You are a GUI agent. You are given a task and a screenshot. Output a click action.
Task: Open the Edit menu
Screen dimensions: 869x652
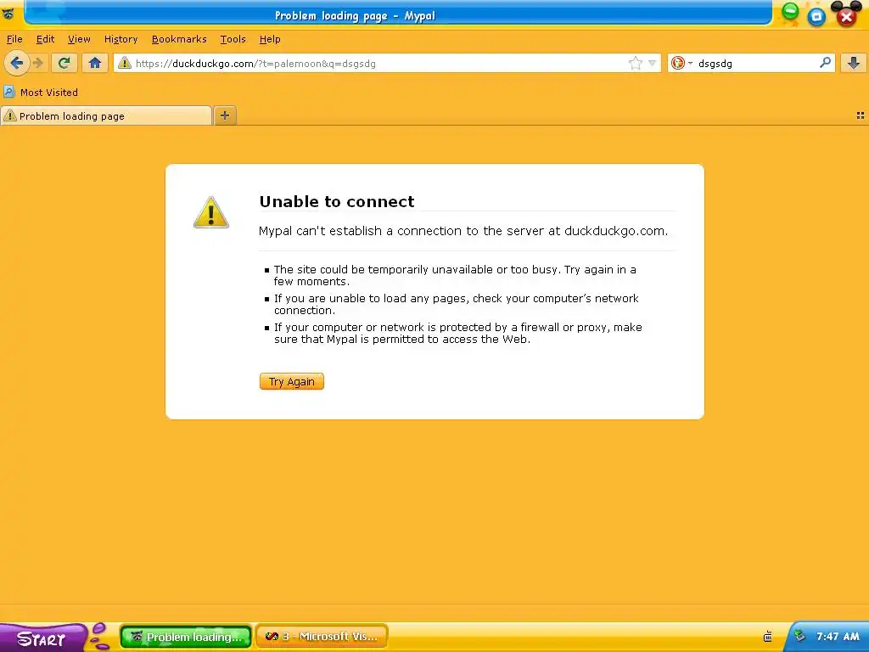(46, 39)
